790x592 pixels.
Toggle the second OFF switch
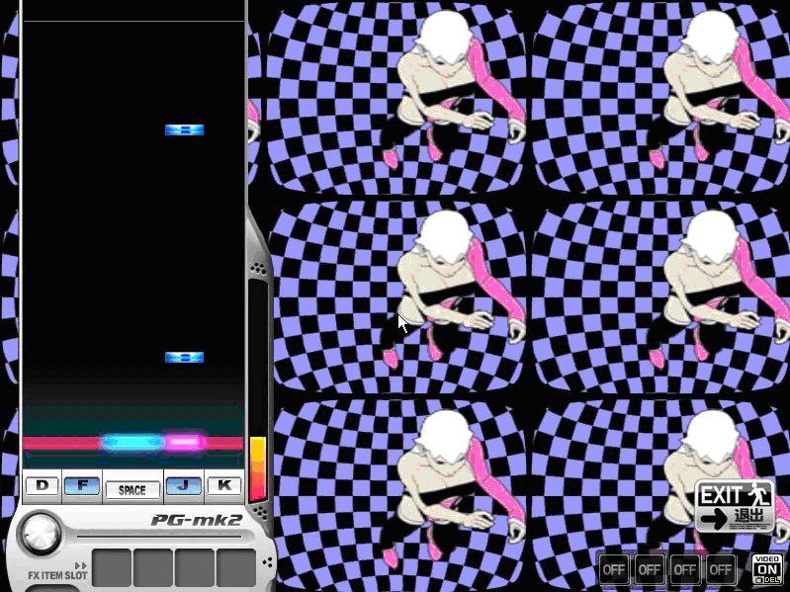650,568
